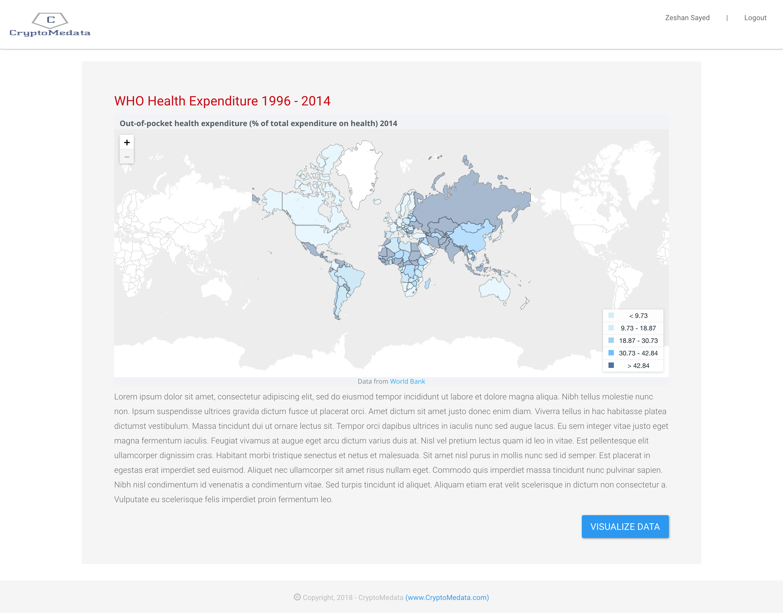The height and width of the screenshot is (613, 783).
Task: Click the map zoom out minus button
Action: coord(127,157)
